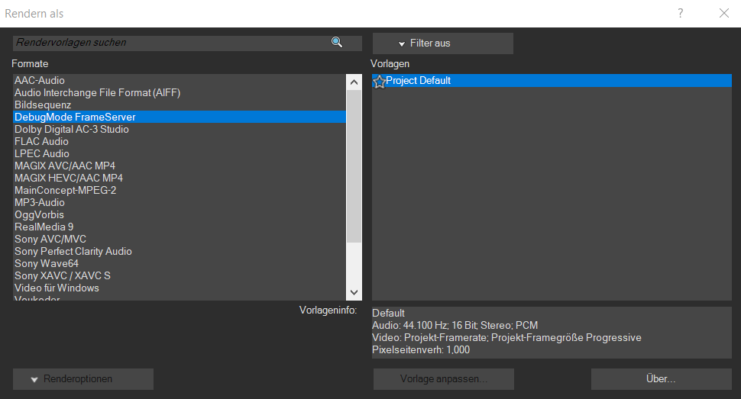Click the Rendervorlagen suchen search field
The width and height of the screenshot is (741, 399).
[x=168, y=43]
